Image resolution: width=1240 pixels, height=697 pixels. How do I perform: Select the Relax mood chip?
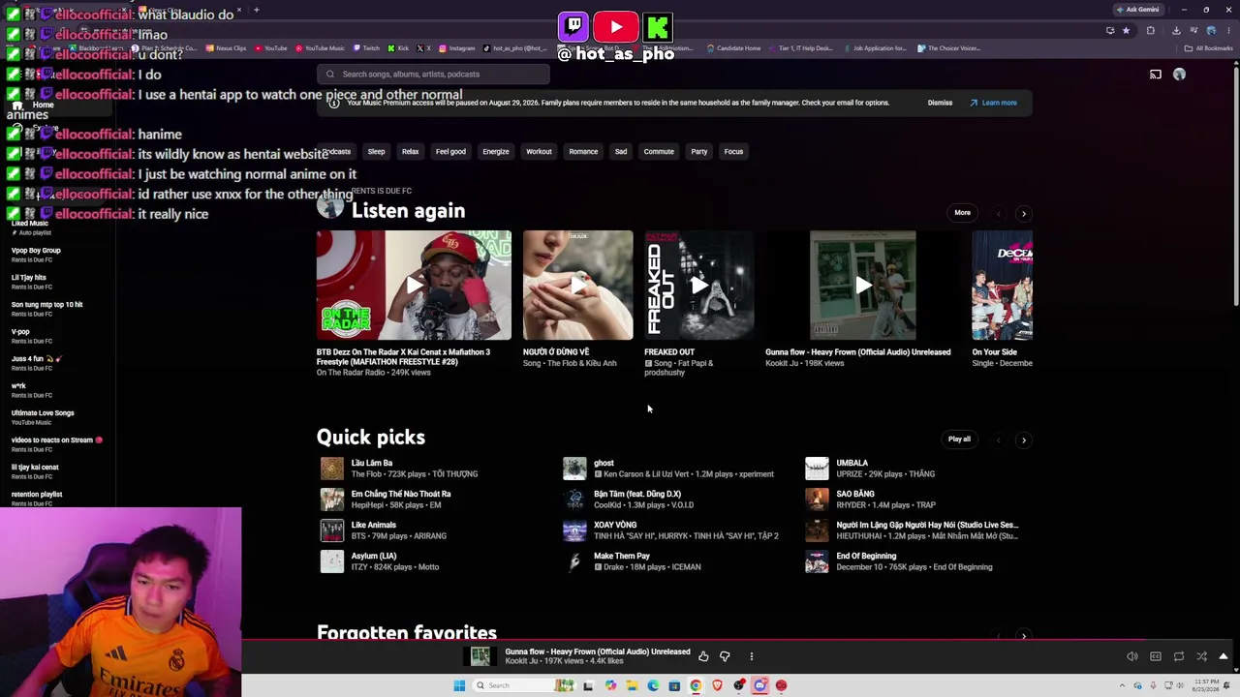[x=411, y=152]
